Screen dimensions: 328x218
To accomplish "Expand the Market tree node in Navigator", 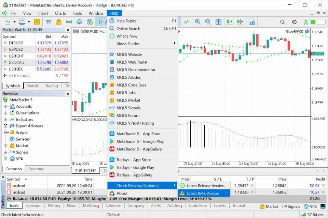I will coord(5,145).
